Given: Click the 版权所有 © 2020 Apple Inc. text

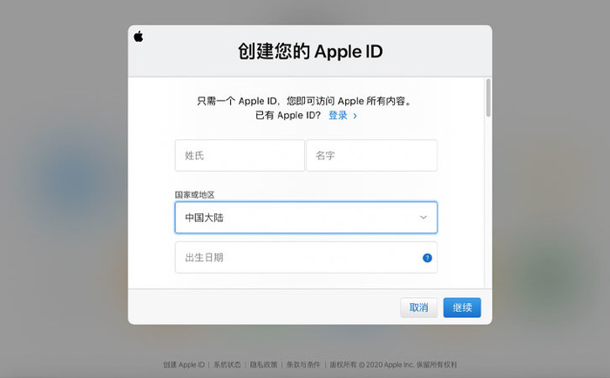Looking at the screenshot, I should 371,365.
